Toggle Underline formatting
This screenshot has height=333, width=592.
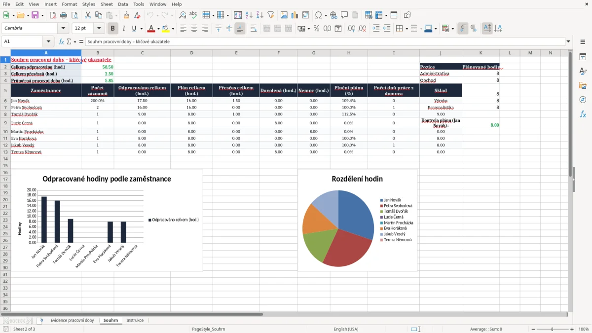point(134,29)
